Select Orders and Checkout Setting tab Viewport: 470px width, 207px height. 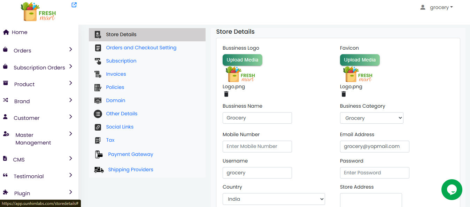click(141, 48)
